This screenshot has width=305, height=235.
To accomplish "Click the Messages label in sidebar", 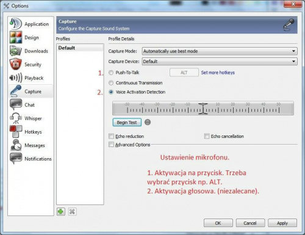I will tap(35, 145).
